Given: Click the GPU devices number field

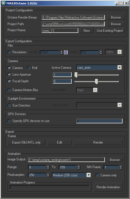Looking at the screenshot, I should 99,121.
